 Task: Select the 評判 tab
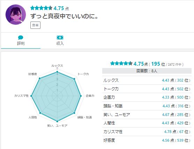click(x=21, y=41)
